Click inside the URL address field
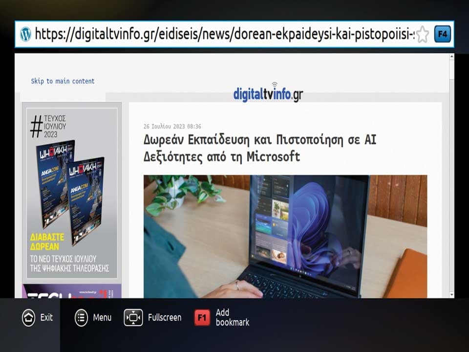 tap(220, 34)
